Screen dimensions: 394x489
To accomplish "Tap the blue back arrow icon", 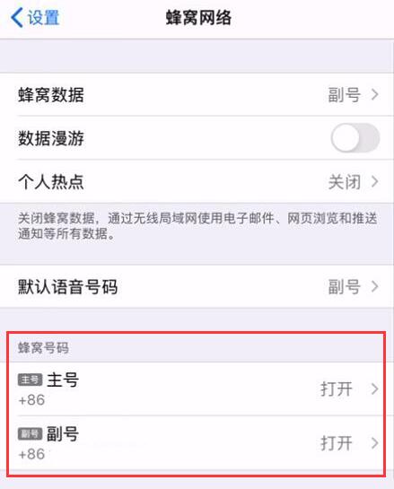I will (16, 18).
